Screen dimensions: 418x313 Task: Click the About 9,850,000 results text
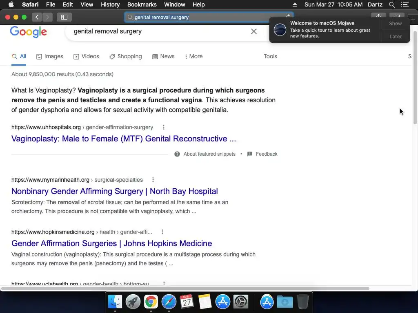click(62, 74)
